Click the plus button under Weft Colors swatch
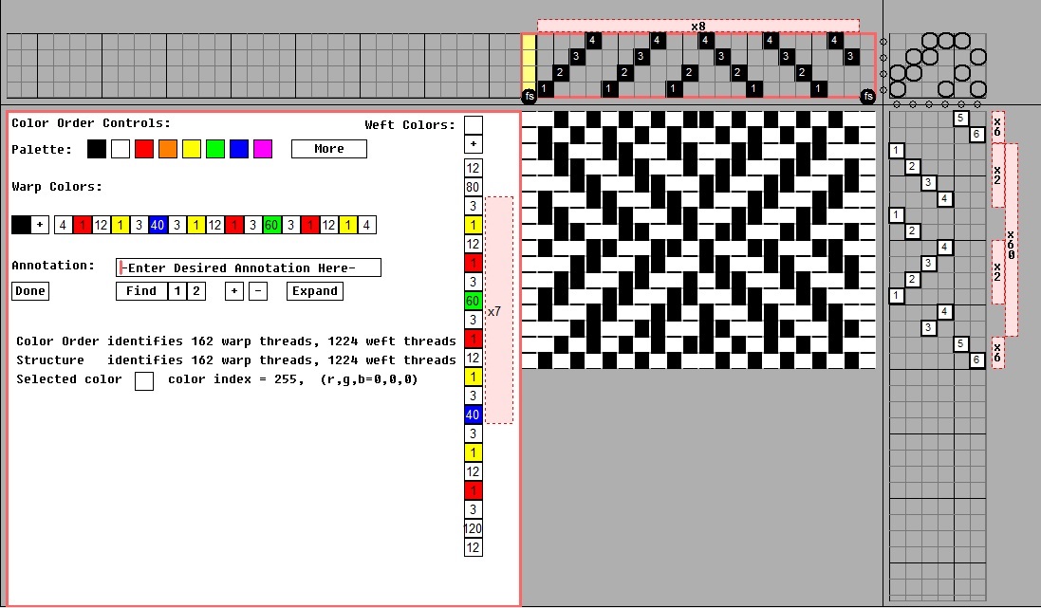Screen dimensions: 1041x608 point(473,144)
